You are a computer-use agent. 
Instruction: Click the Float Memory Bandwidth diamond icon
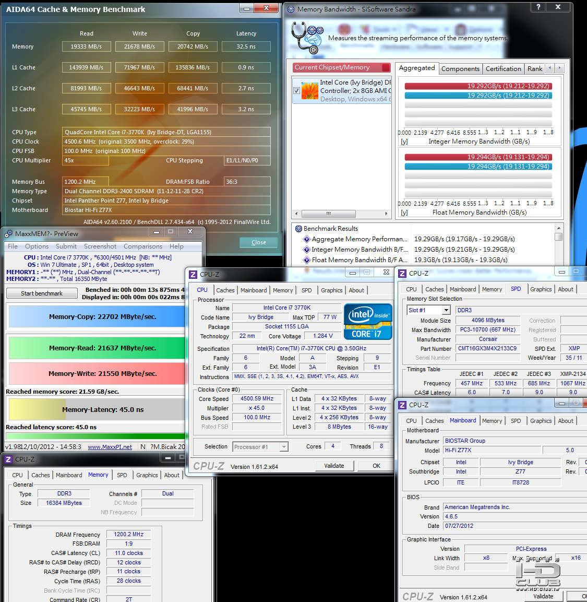pos(307,260)
